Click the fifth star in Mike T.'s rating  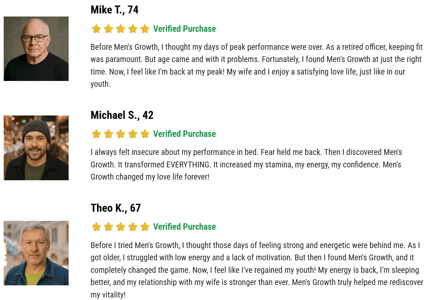pyautogui.click(x=145, y=29)
